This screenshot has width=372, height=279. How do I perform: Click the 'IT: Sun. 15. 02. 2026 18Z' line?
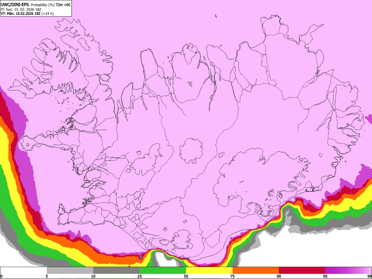21,9
